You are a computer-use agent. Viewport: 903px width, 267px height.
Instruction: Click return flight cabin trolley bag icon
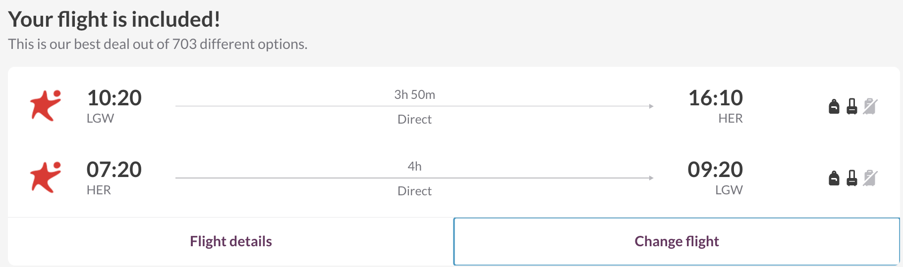(852, 178)
